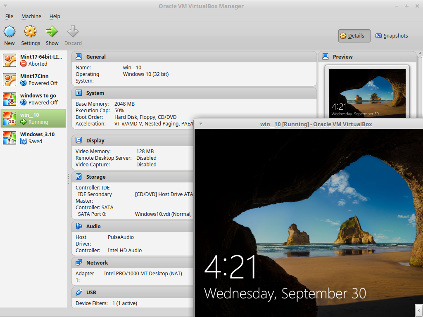This screenshot has height=317, width=423.
Task: Open the Help menu
Action: click(55, 17)
